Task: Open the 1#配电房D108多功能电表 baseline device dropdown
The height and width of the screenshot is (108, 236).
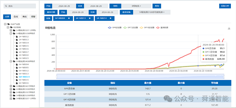Action: pyautogui.click(x=152, y=12)
